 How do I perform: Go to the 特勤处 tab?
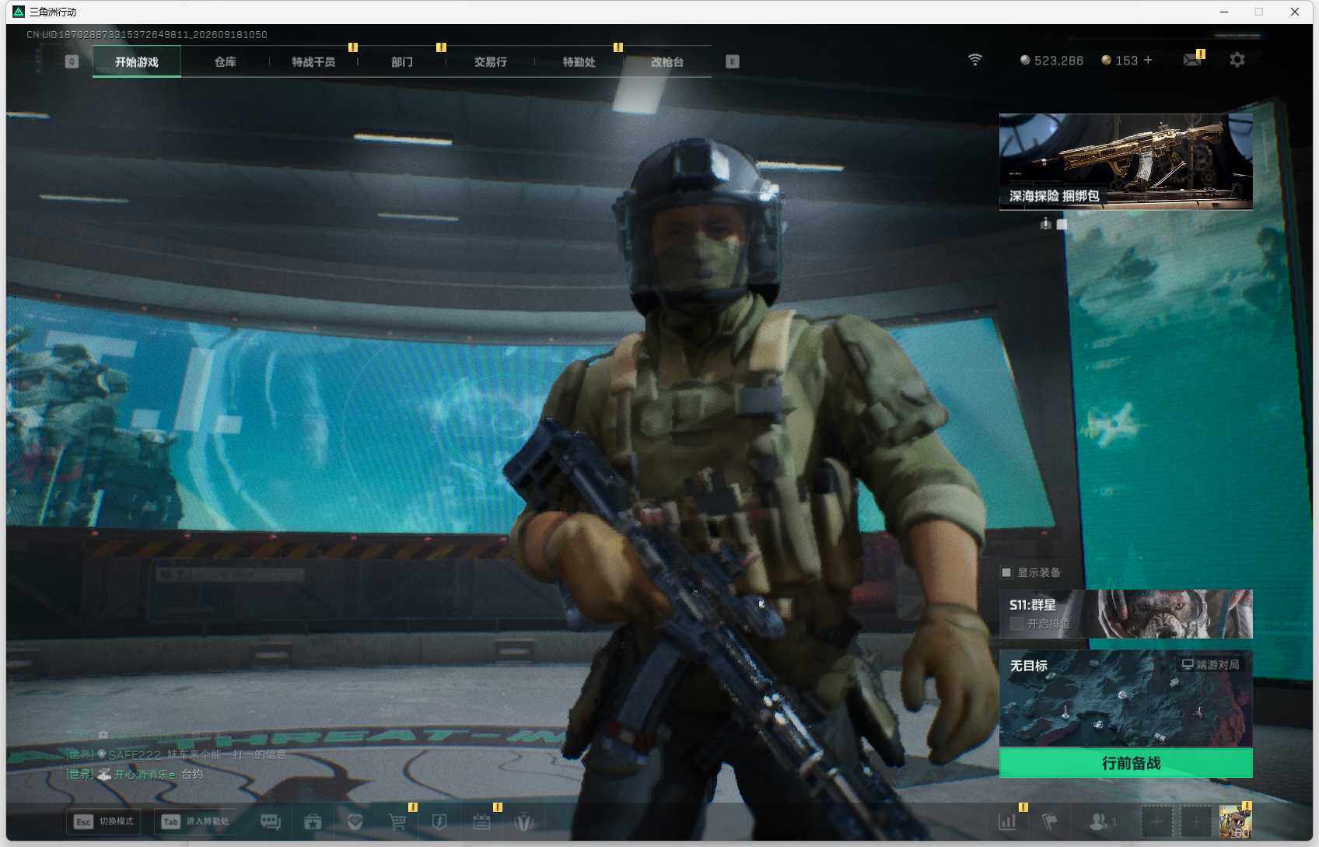tap(579, 61)
